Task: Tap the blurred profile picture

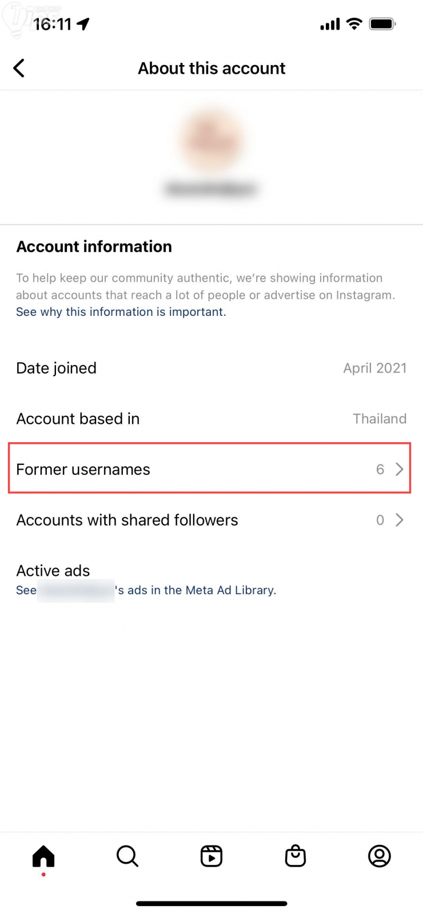Action: 212,140
